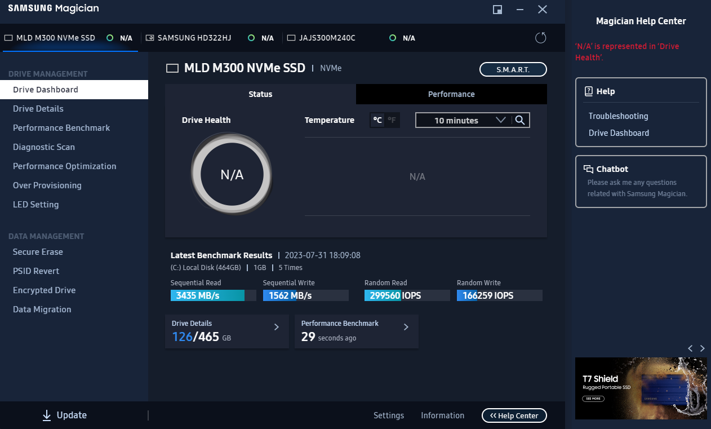Click JAJS300M240C health status circle

[393, 38]
